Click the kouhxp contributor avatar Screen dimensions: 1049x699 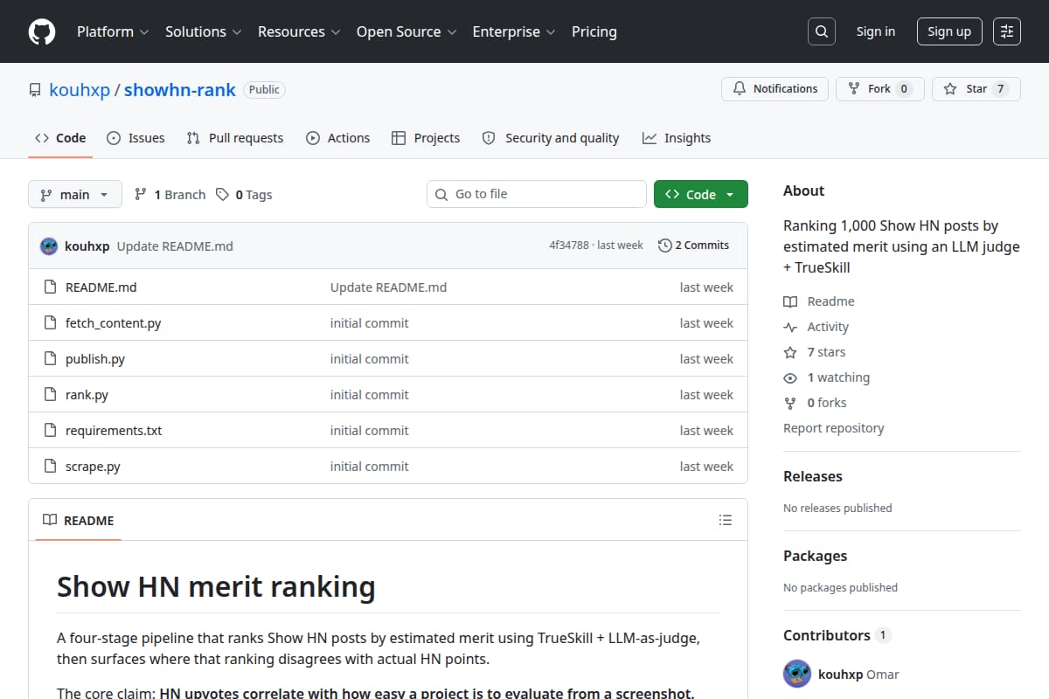coord(797,675)
